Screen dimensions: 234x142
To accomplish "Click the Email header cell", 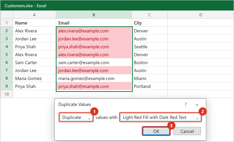I will coord(94,23).
